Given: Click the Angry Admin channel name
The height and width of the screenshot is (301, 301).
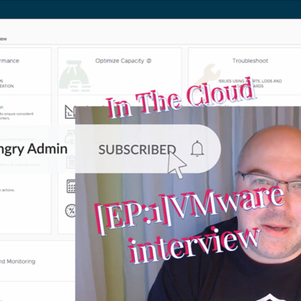Looking at the screenshot, I should click(33, 149).
